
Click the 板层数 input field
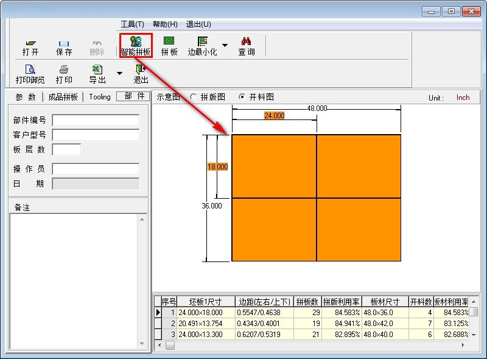pyautogui.click(x=66, y=150)
